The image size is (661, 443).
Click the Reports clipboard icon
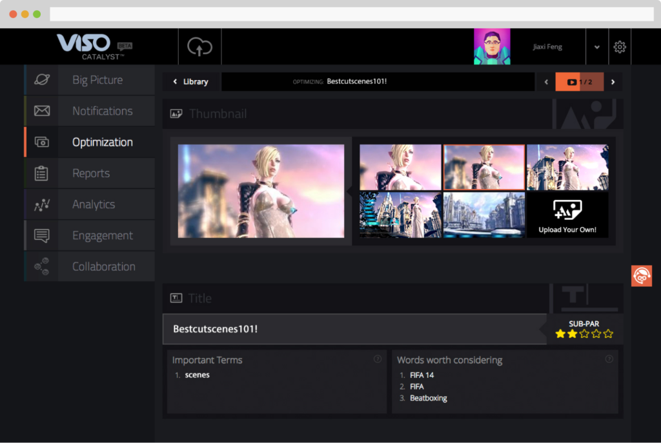[x=42, y=173]
